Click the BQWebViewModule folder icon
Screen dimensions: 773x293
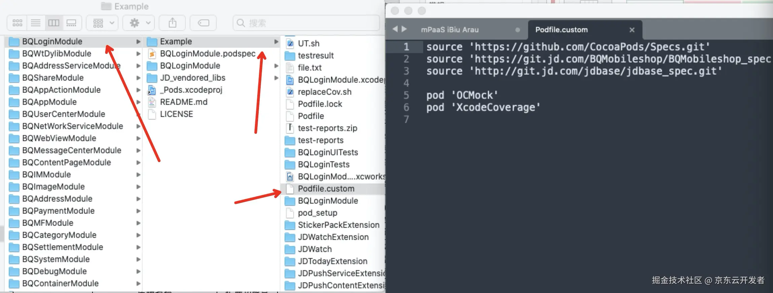pos(14,138)
